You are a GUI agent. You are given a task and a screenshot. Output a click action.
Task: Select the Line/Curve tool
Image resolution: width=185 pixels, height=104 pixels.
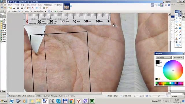coord(180,42)
